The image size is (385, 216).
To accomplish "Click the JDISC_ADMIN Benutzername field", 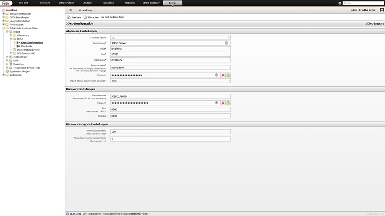I will pos(171,96).
